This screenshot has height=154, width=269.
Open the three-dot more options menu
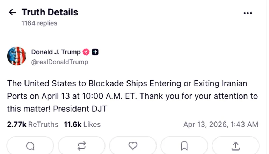[x=248, y=13]
